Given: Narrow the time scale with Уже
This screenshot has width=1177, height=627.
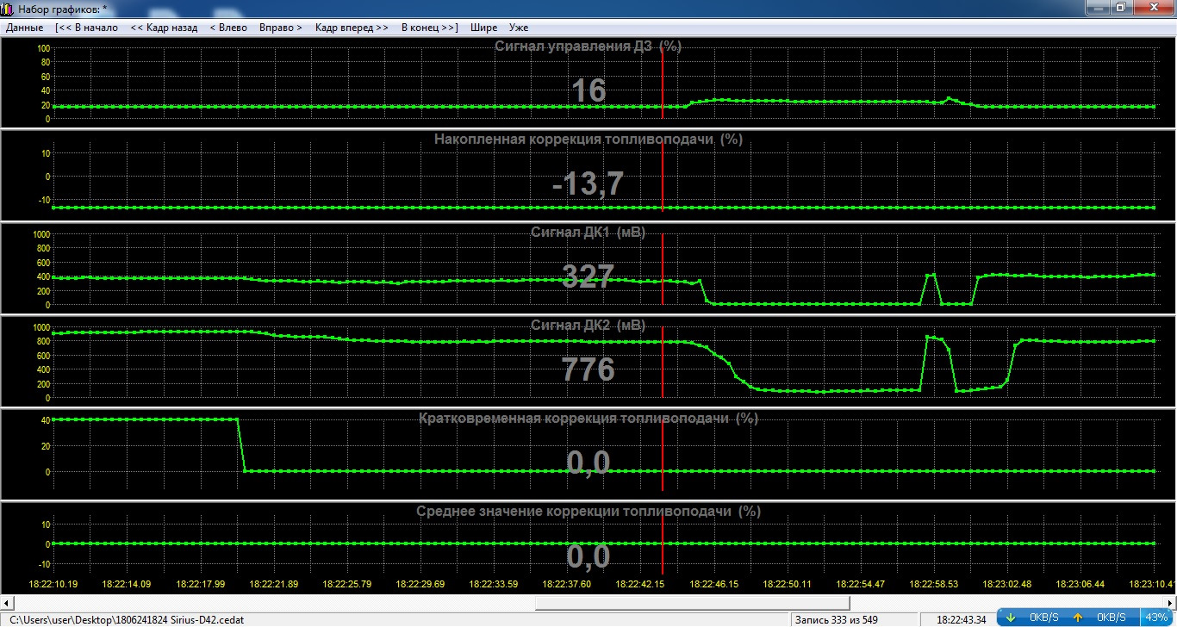Looking at the screenshot, I should tap(519, 28).
